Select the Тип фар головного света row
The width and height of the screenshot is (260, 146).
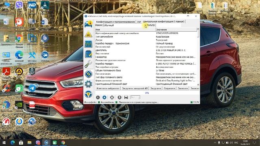(x=146, y=77)
